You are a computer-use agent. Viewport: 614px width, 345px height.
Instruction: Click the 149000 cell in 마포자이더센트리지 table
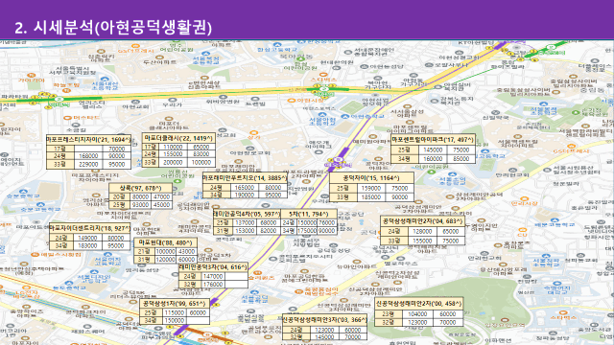(87, 238)
